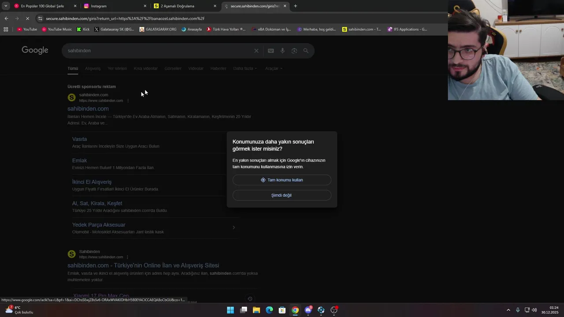Select the Haberler results tab

coord(218,68)
